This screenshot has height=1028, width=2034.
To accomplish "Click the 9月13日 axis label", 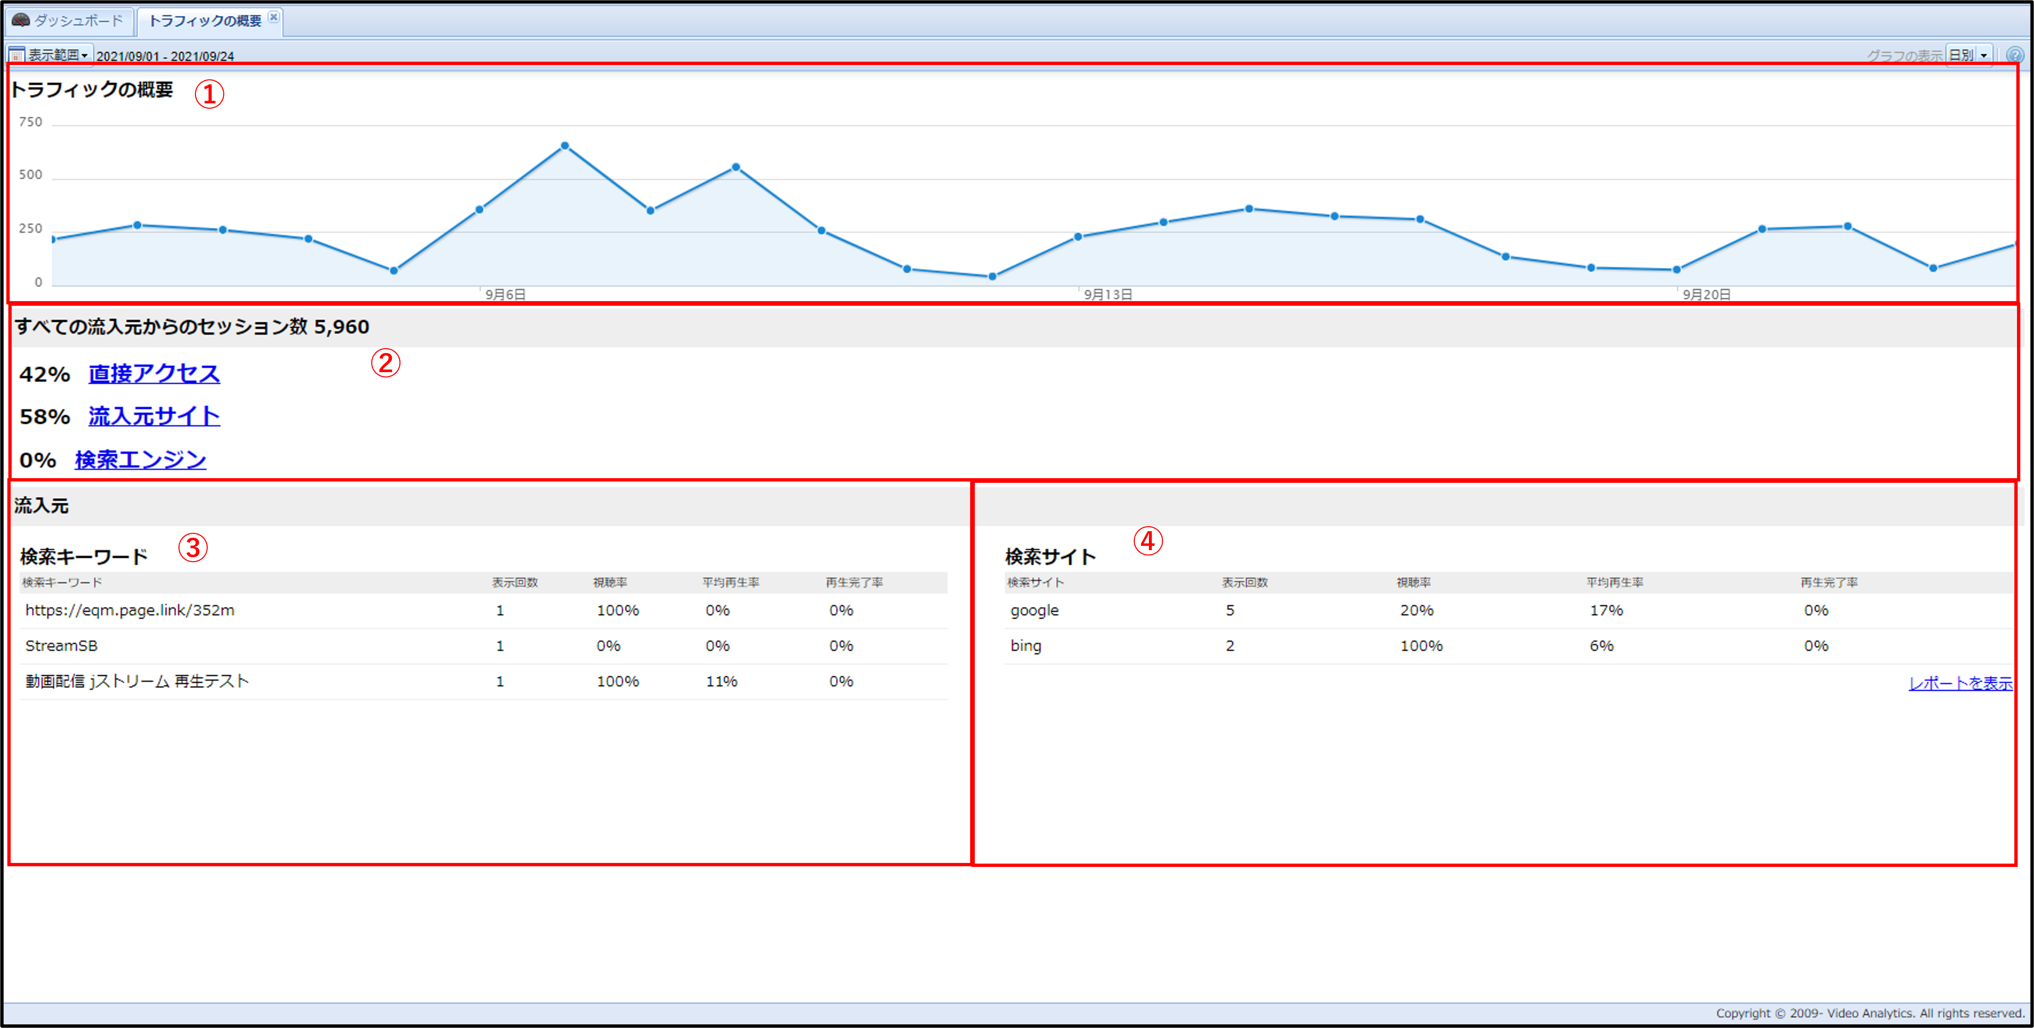I will tap(1108, 294).
